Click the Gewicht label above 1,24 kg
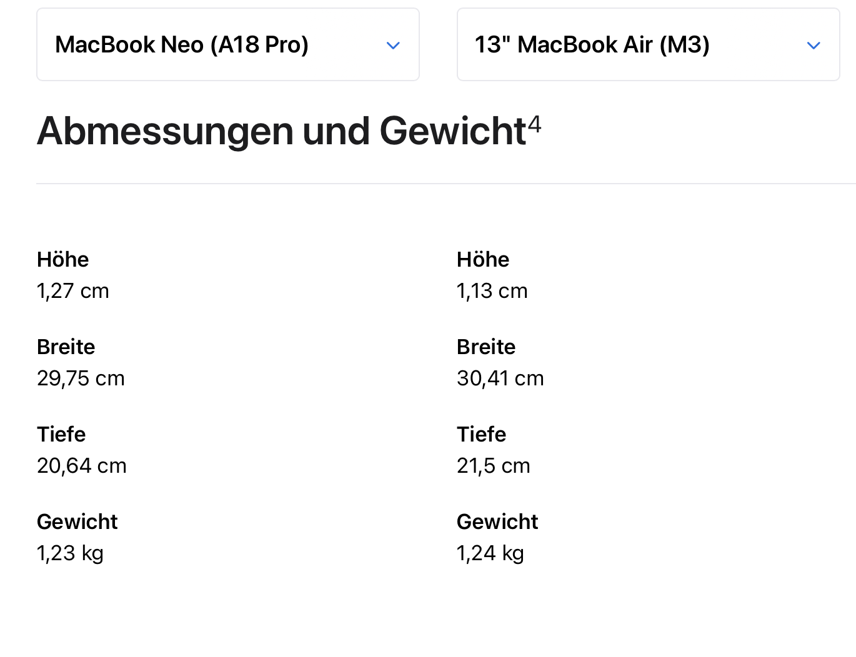This screenshot has width=856, height=657. pyautogui.click(x=497, y=522)
